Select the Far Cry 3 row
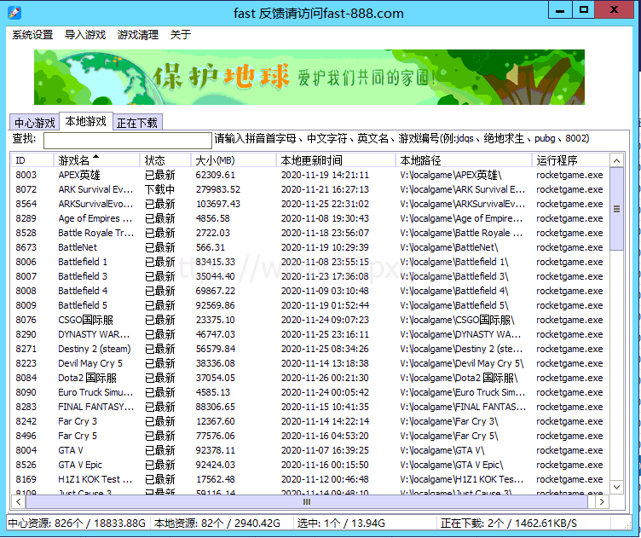This screenshot has height=538, width=641. coord(310,422)
